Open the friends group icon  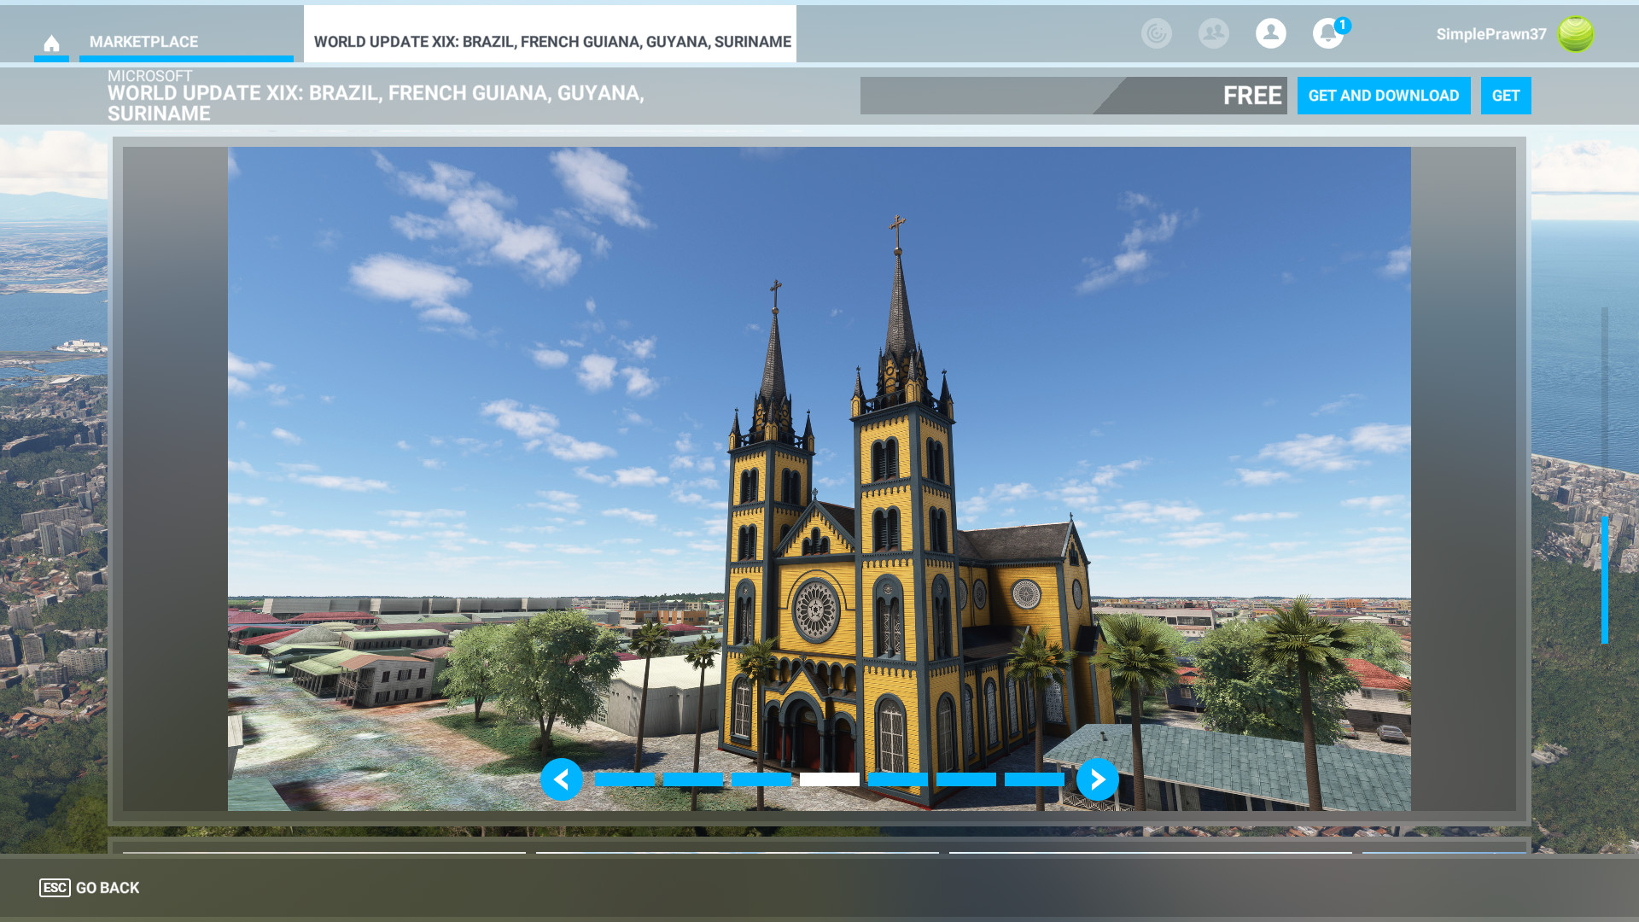tap(1214, 33)
